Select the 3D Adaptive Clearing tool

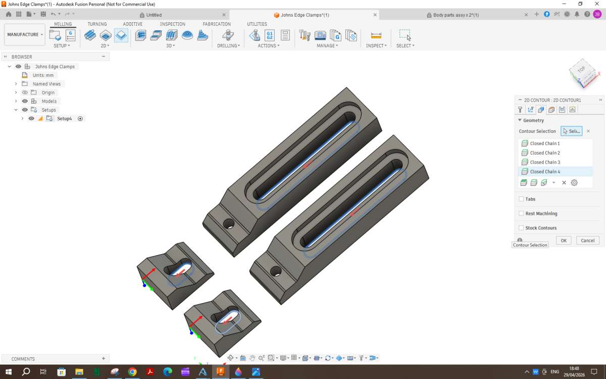[140, 35]
